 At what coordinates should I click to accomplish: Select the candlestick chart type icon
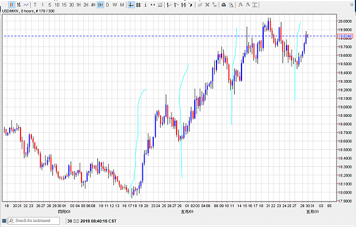11,5
